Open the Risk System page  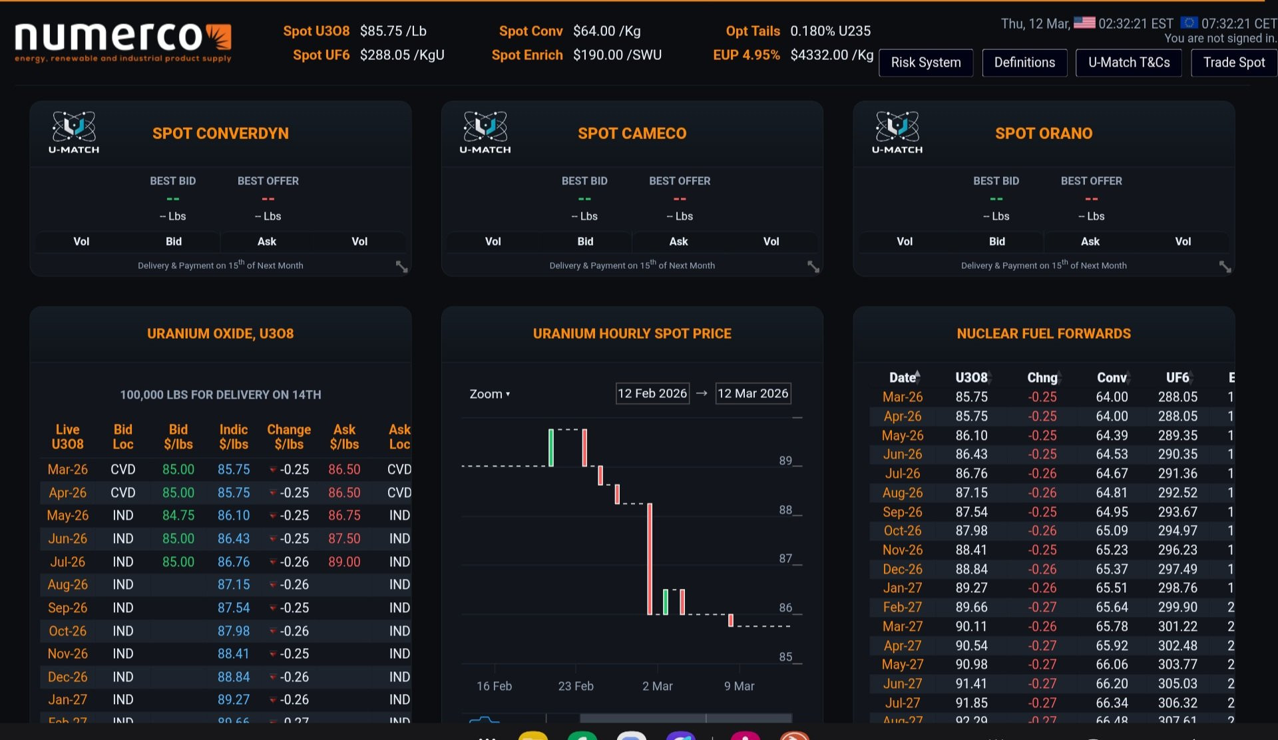[x=926, y=63]
